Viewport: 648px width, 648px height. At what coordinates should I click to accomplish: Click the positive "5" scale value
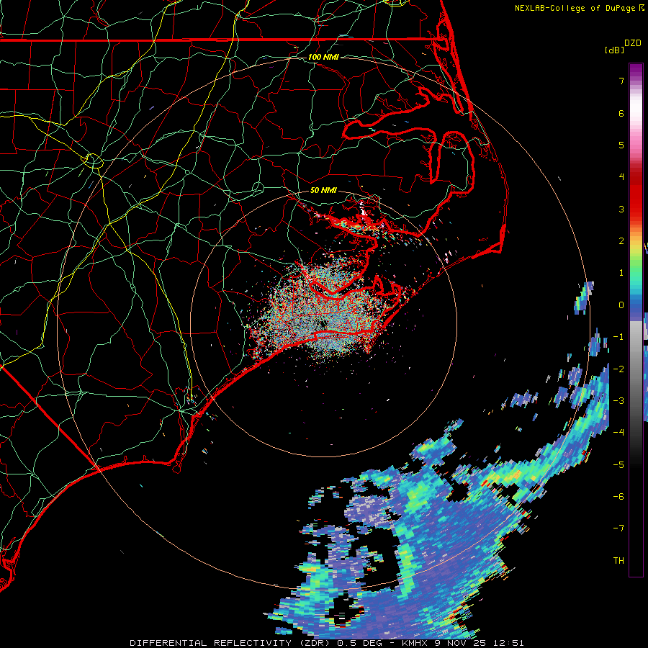[621, 145]
